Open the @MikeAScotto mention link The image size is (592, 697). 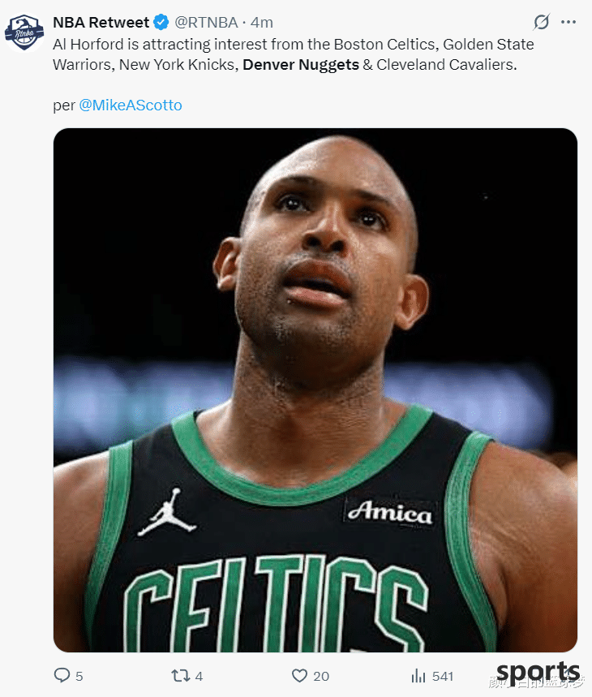(x=131, y=105)
